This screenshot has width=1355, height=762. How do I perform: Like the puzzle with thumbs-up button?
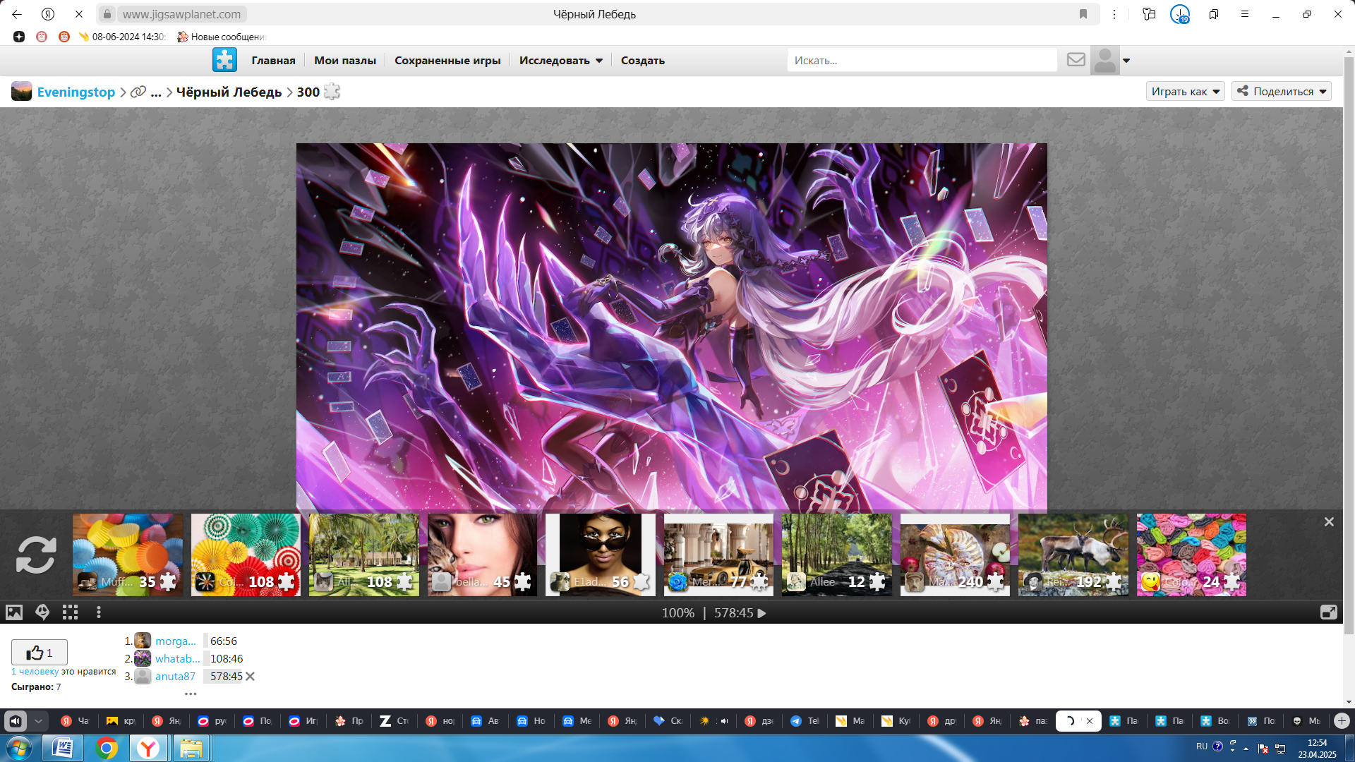[40, 653]
